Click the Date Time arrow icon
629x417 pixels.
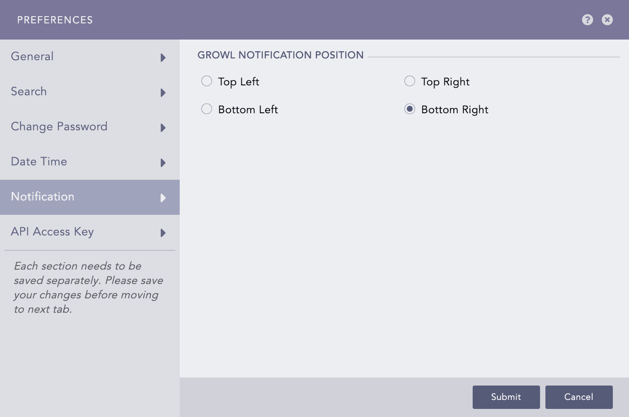tap(163, 163)
